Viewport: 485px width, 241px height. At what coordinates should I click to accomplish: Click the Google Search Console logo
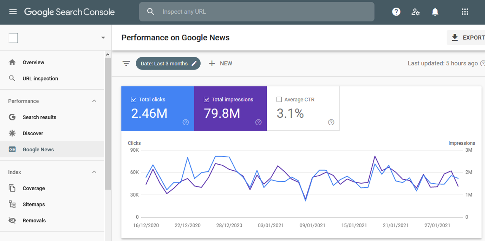[x=69, y=12]
